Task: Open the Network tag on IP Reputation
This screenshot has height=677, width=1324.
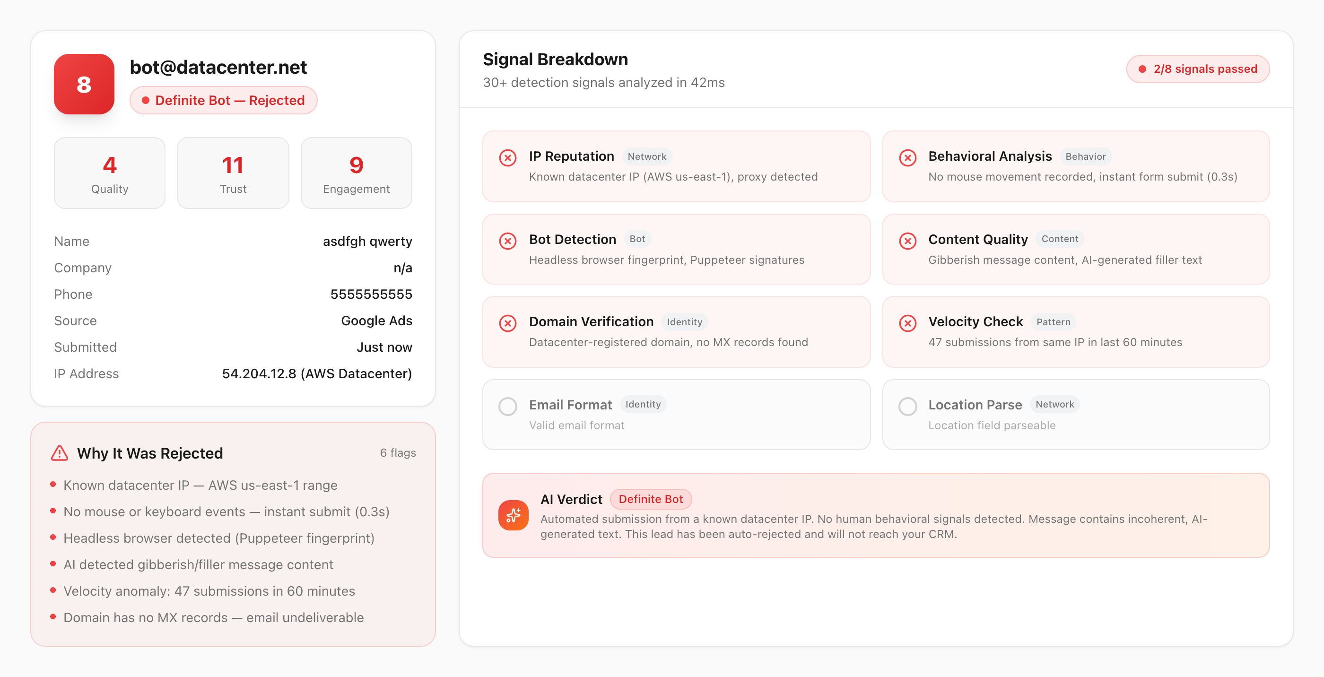Action: click(647, 156)
